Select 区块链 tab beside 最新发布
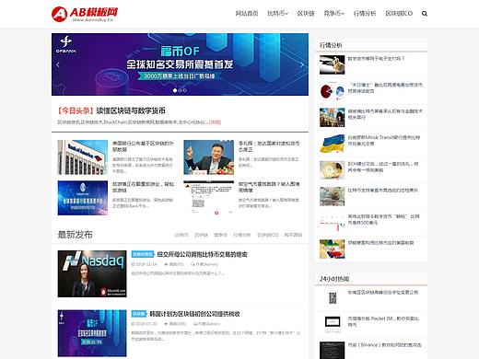 (x=201, y=235)
